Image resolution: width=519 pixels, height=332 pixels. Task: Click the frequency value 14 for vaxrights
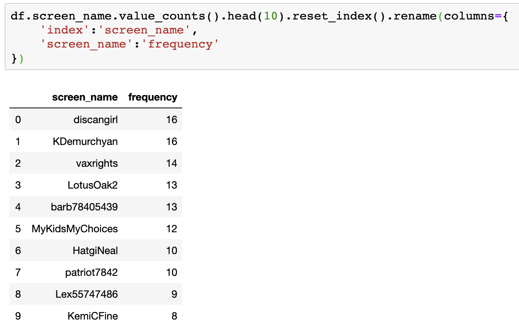(x=172, y=163)
